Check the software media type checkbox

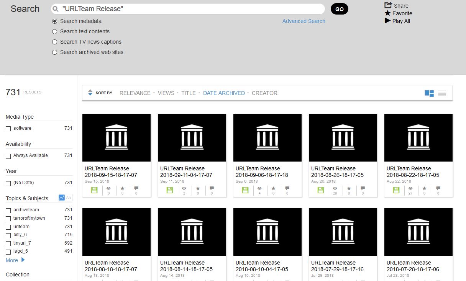click(8, 129)
